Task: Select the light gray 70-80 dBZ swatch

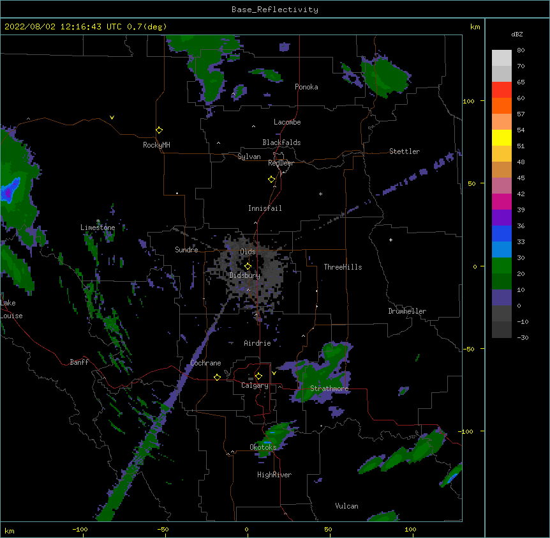Action: coord(502,58)
